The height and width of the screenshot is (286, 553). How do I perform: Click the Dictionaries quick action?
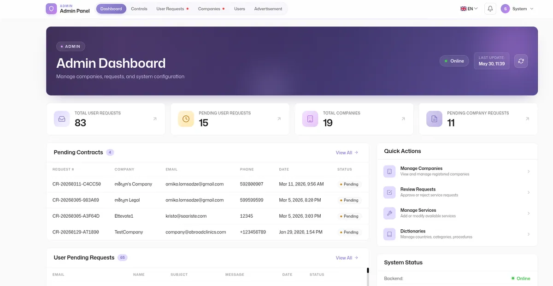point(457,234)
